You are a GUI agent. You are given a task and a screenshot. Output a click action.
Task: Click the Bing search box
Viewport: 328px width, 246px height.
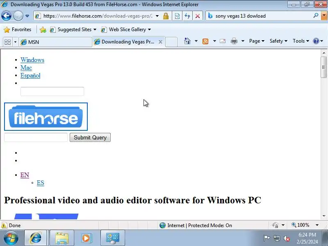pos(262,16)
